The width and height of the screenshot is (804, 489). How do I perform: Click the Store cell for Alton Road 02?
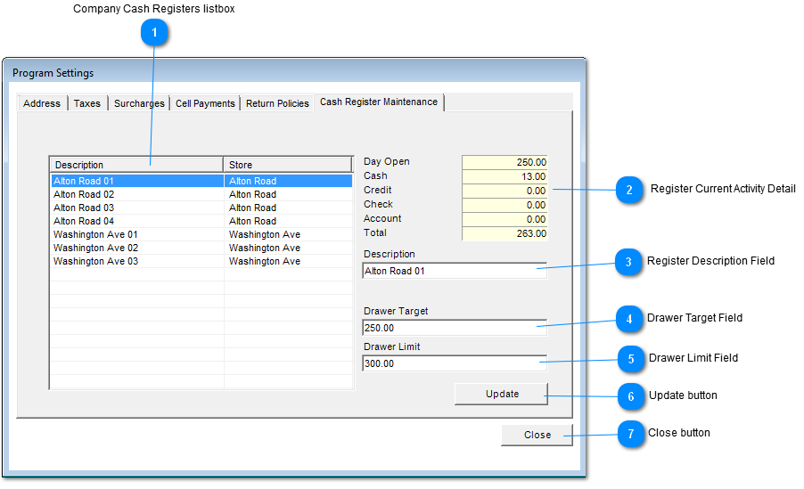pos(288,194)
